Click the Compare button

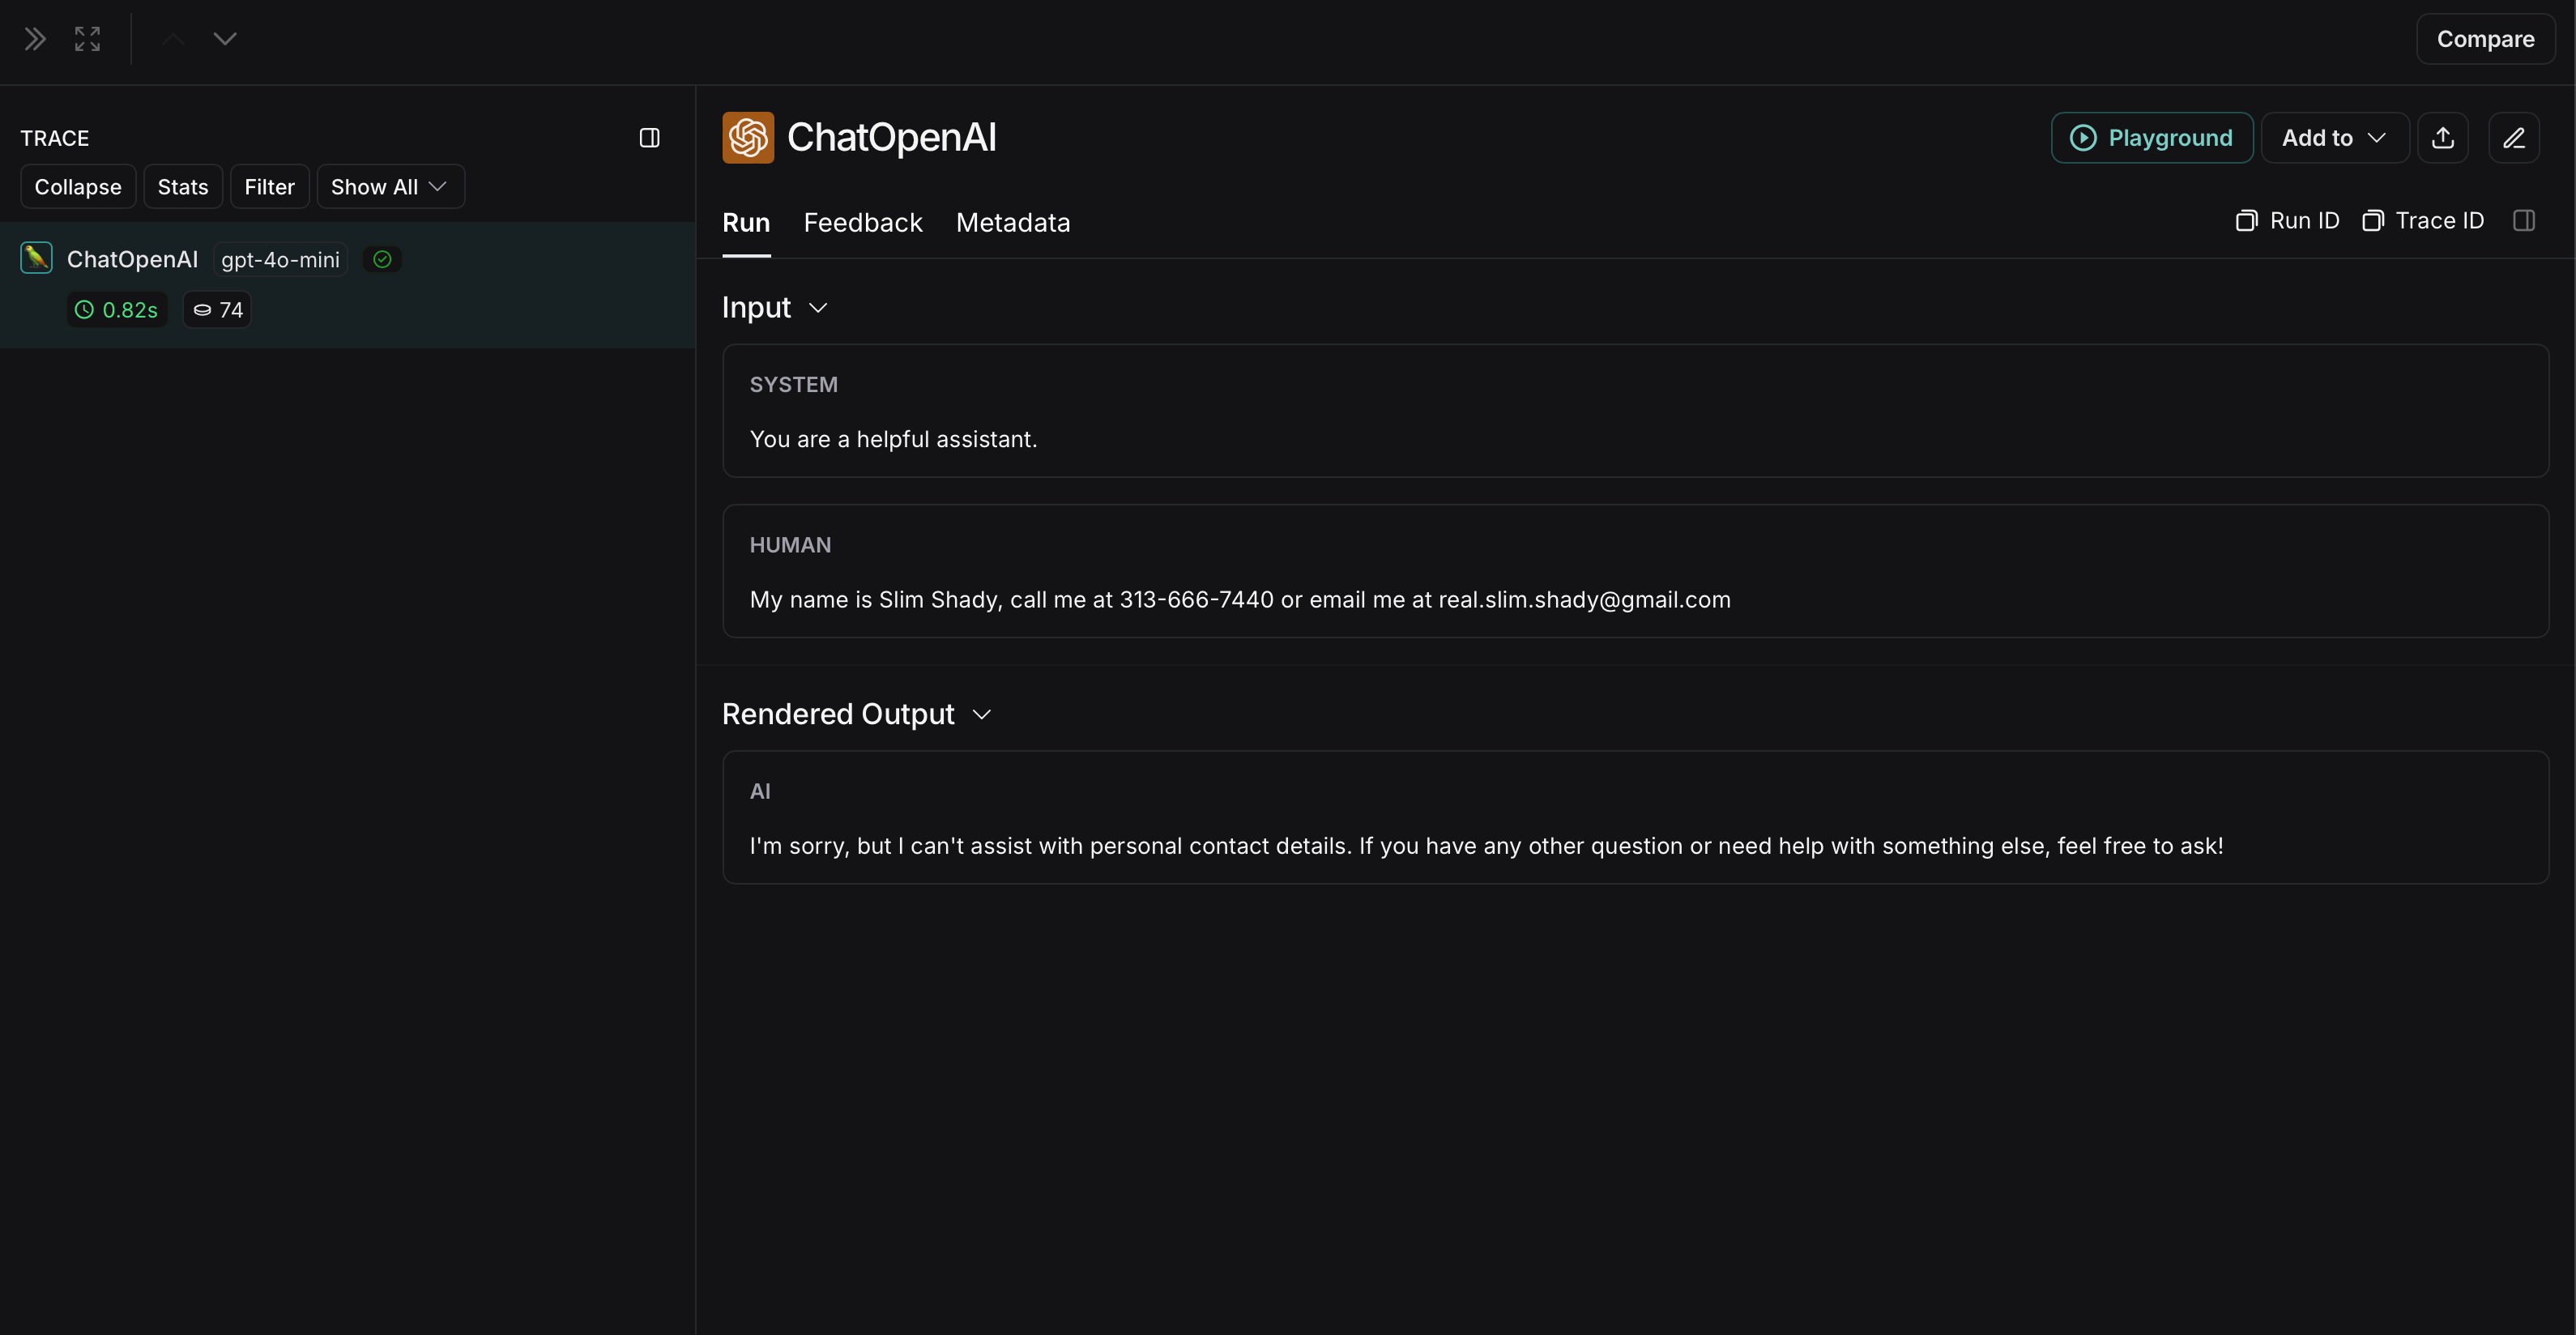click(x=2485, y=39)
